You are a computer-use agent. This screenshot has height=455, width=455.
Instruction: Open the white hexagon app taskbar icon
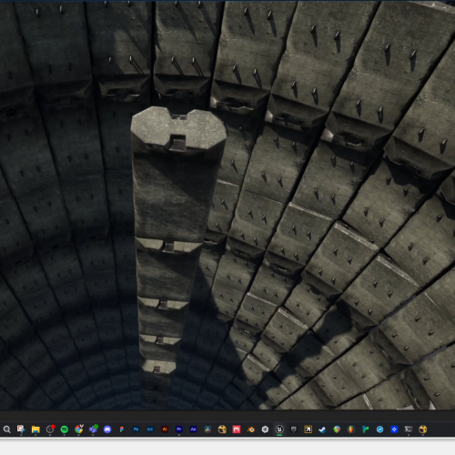[265, 430]
